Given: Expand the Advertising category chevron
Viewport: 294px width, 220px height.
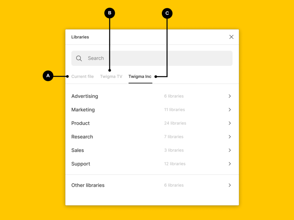Looking at the screenshot, I should [230, 96].
